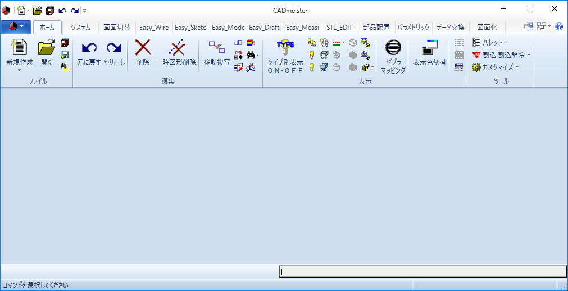Switch to the データ交換 tab

[450, 27]
